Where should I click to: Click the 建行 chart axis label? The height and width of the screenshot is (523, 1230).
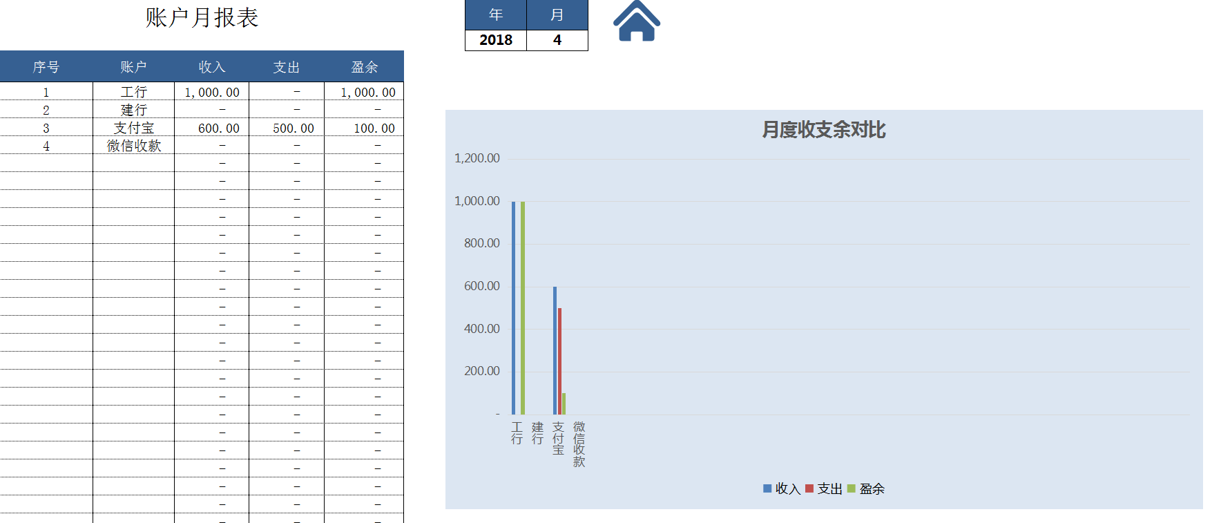tap(537, 433)
